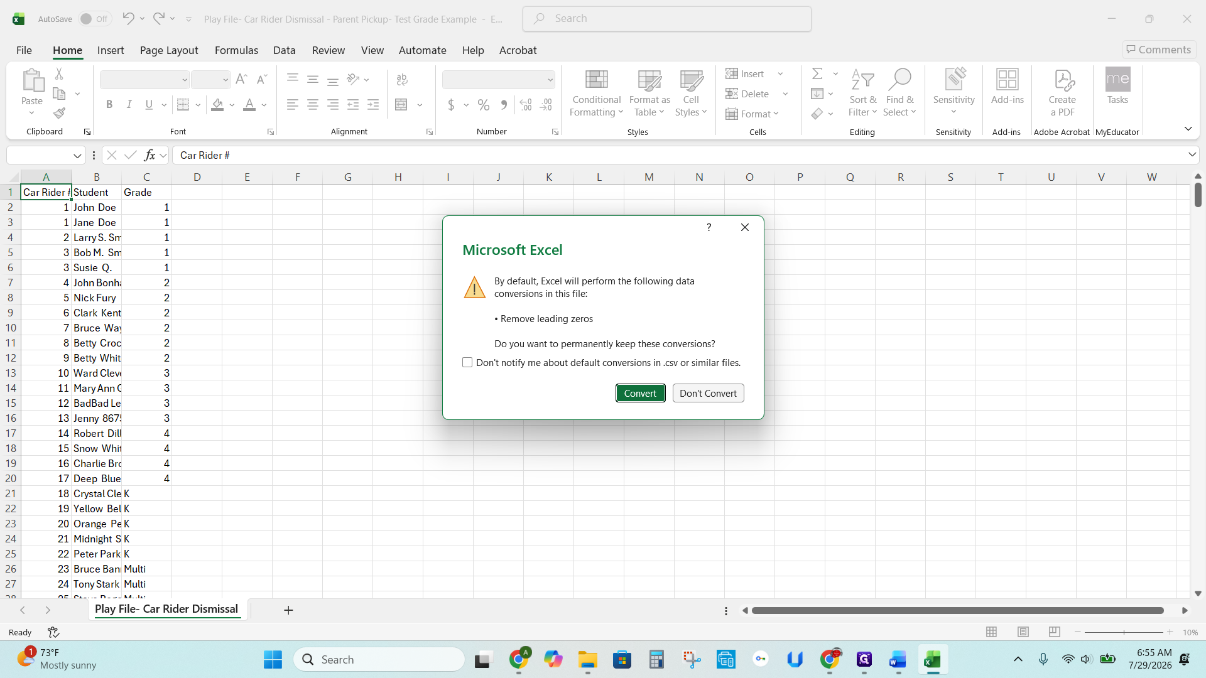
Task: Switch to Page Layout view in status bar
Action: coord(1023,632)
